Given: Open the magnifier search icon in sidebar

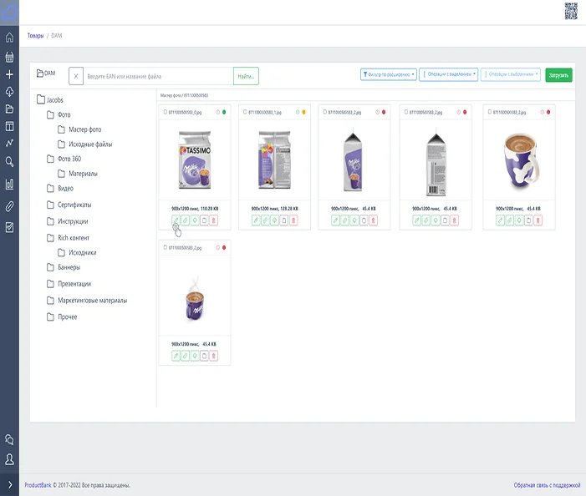Looking at the screenshot, I should pos(9,162).
